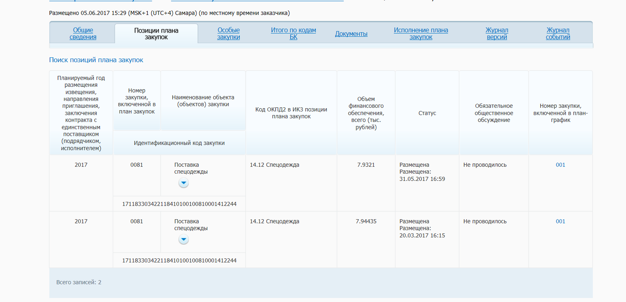The image size is (626, 302).
Task: Click the Объем финансового обеспечения column header
Action: tap(366, 113)
